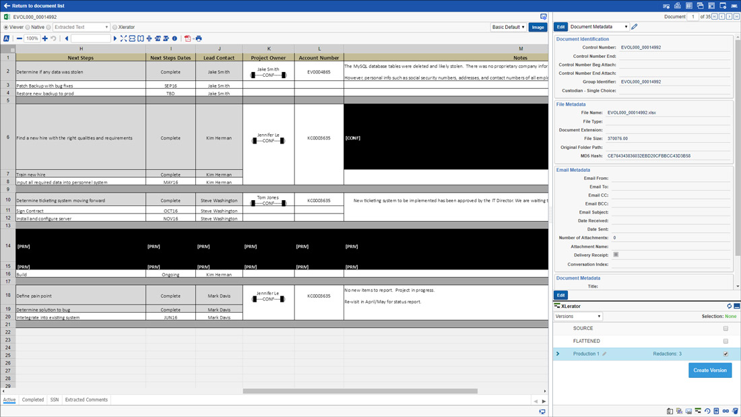Click the pencil icon next to Production 1
The height and width of the screenshot is (417, 741).
(604, 354)
